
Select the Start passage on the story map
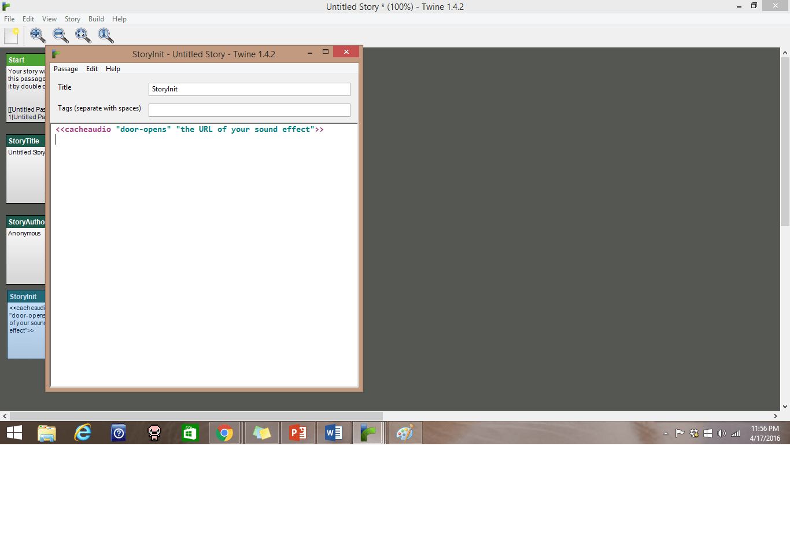25,88
